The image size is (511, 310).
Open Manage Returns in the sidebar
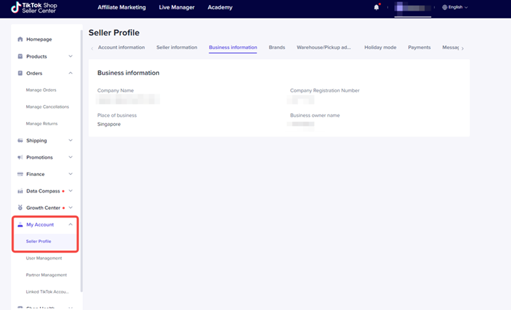41,124
